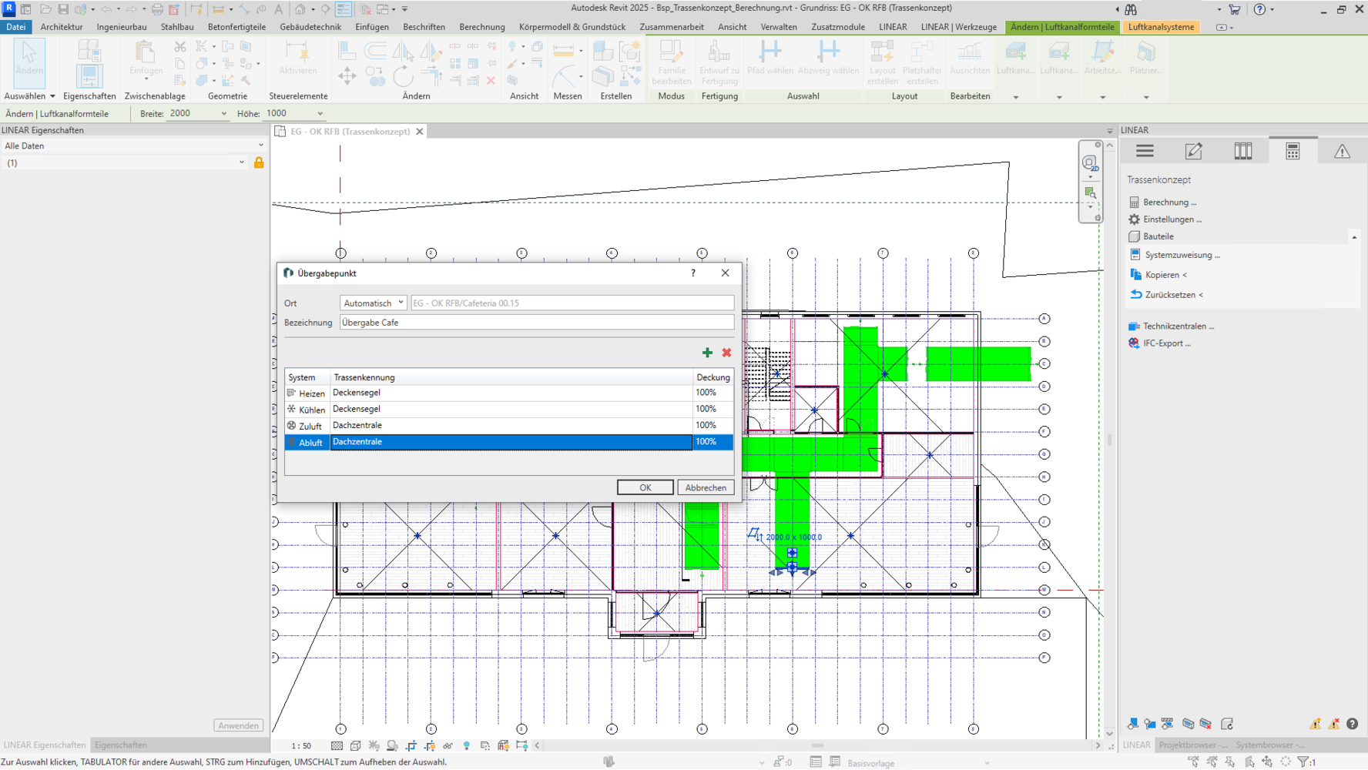The width and height of the screenshot is (1368, 770).
Task: Open the calculator tab in LINEAR panel
Action: coord(1293,152)
